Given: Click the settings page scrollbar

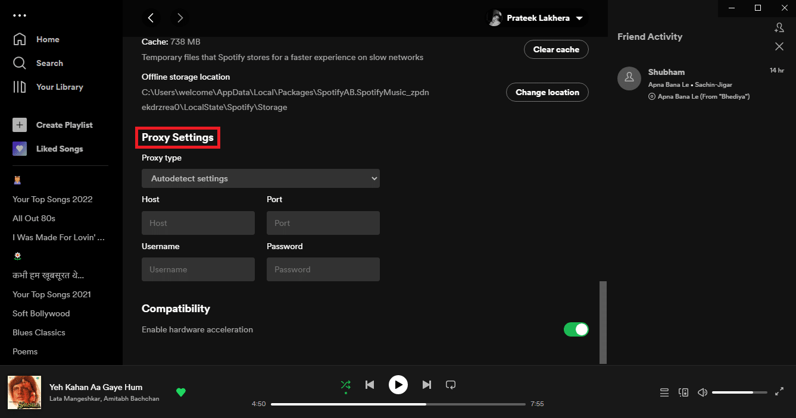Looking at the screenshot, I should tap(603, 322).
